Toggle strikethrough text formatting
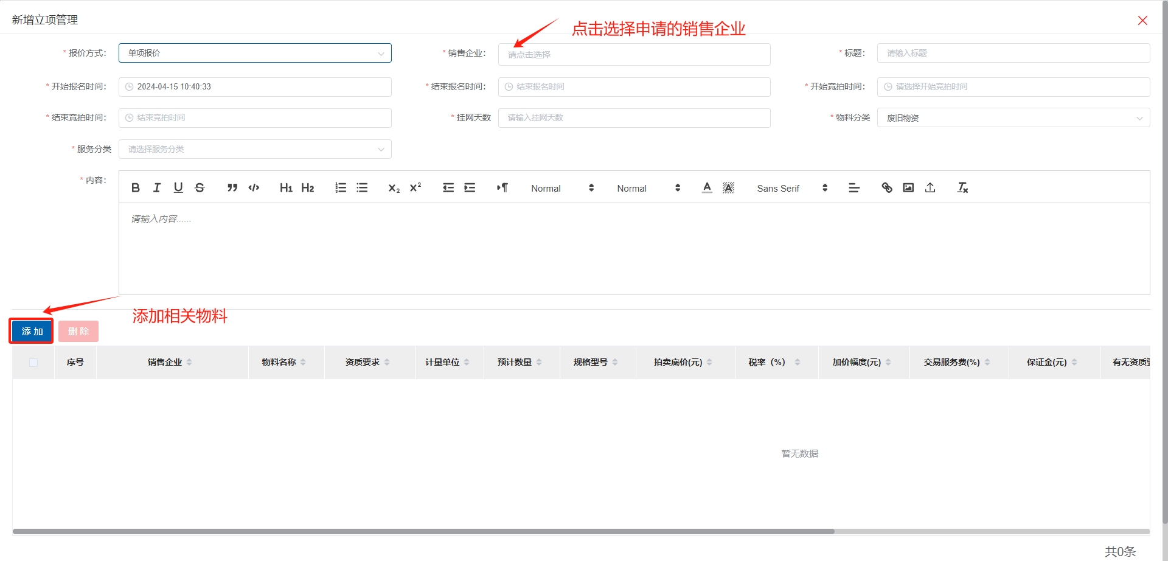 coord(200,188)
